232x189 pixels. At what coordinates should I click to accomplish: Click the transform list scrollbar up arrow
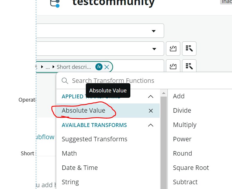coord(164,93)
